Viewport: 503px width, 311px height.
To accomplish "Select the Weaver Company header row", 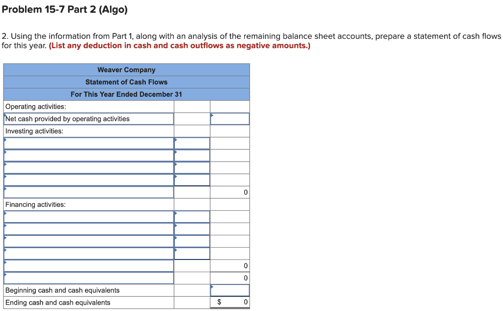I will (x=126, y=69).
